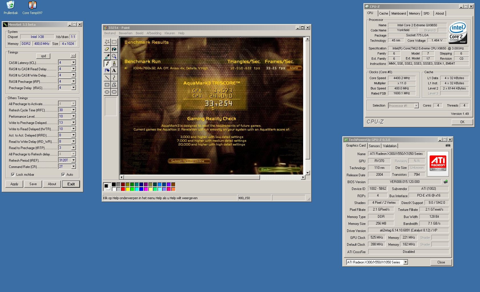Select the Text tool in Paint
This screenshot has width=480, height=292.
pos(114,70)
